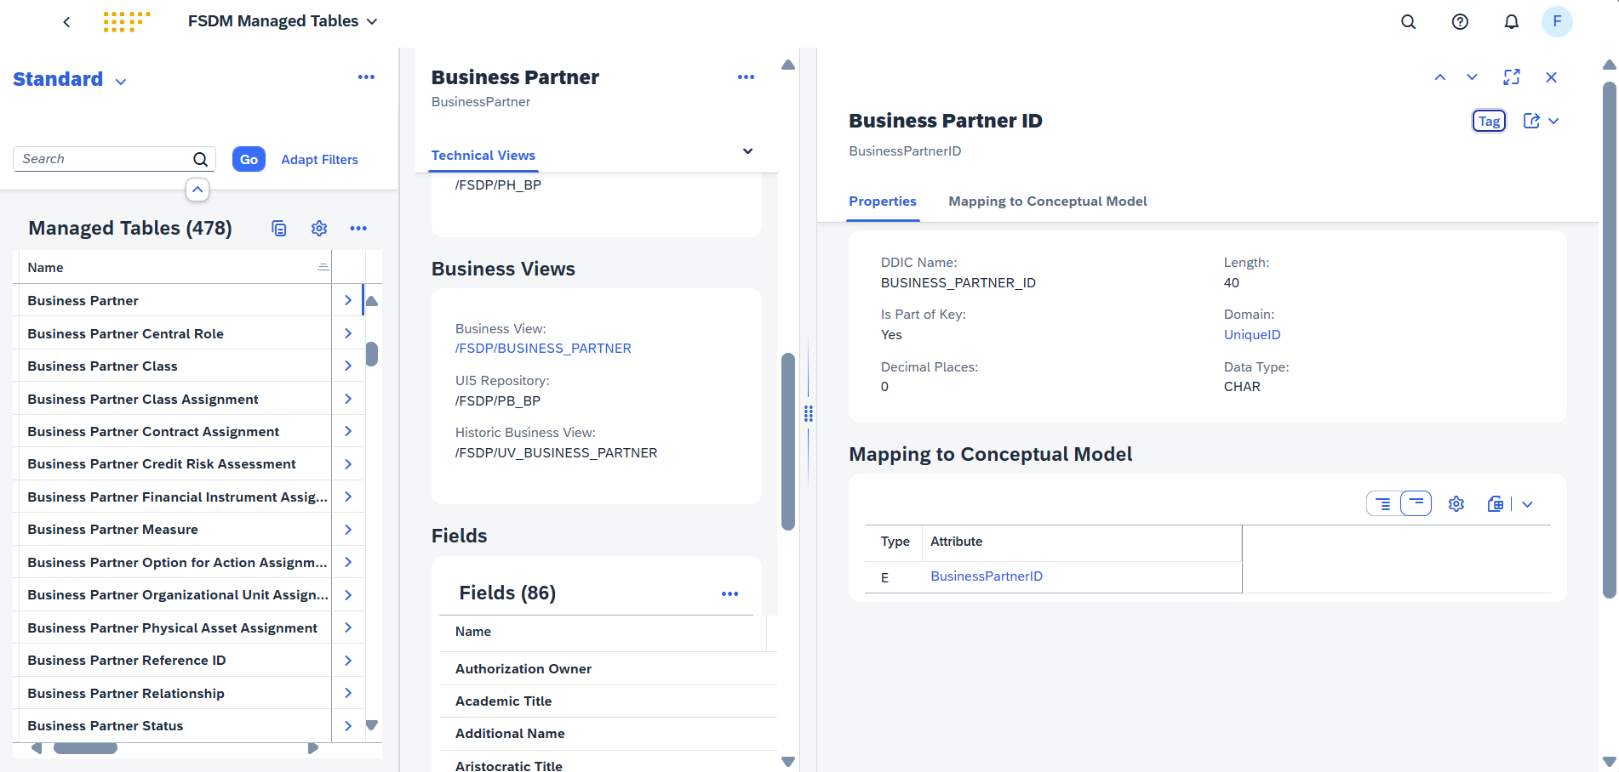Toggle the Tag button
This screenshot has height=772, width=1619.
tap(1489, 121)
